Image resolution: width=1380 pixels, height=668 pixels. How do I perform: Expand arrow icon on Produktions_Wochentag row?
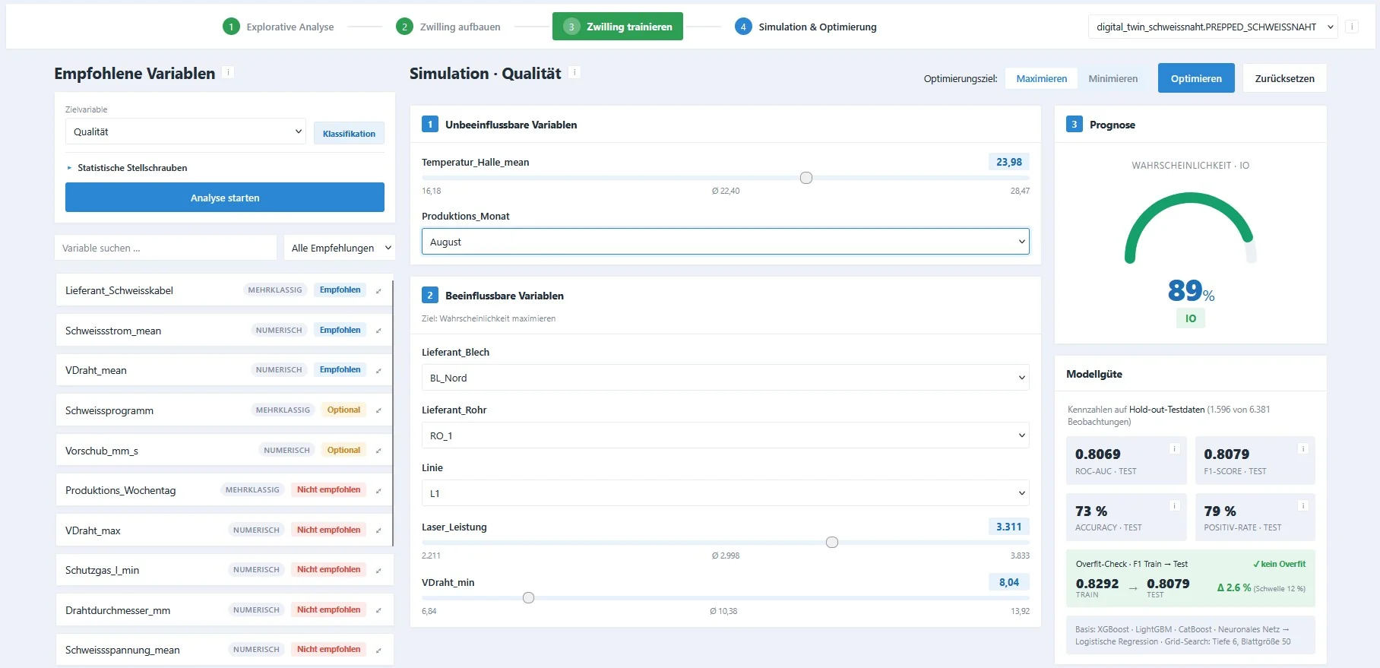coord(378,490)
